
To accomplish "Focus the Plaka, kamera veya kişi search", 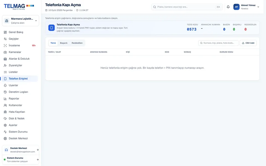I will [187, 7].
